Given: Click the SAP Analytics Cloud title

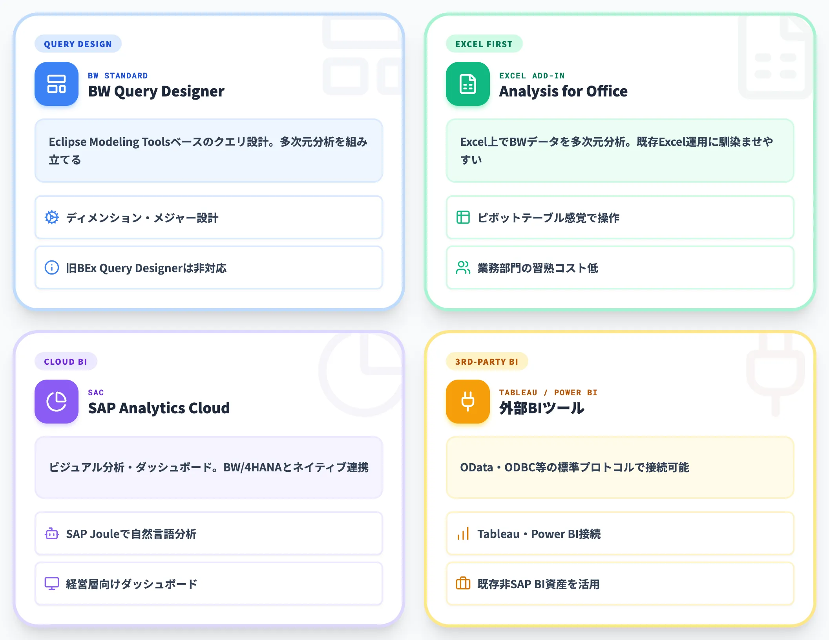Looking at the screenshot, I should [159, 408].
